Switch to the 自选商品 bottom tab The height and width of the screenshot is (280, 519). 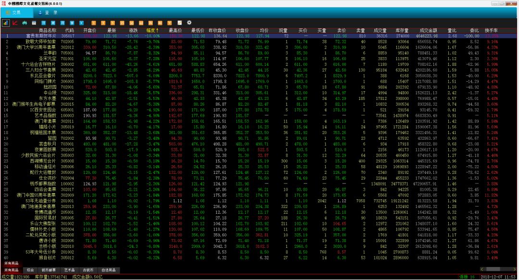[109, 270]
